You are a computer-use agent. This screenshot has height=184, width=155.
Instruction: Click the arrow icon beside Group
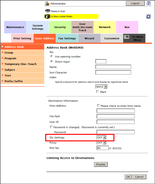tap(2, 52)
